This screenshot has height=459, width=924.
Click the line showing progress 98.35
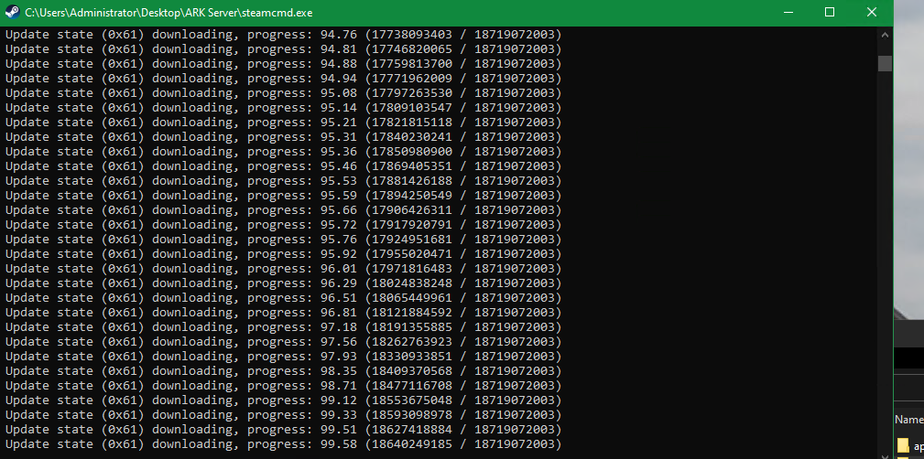282,371
